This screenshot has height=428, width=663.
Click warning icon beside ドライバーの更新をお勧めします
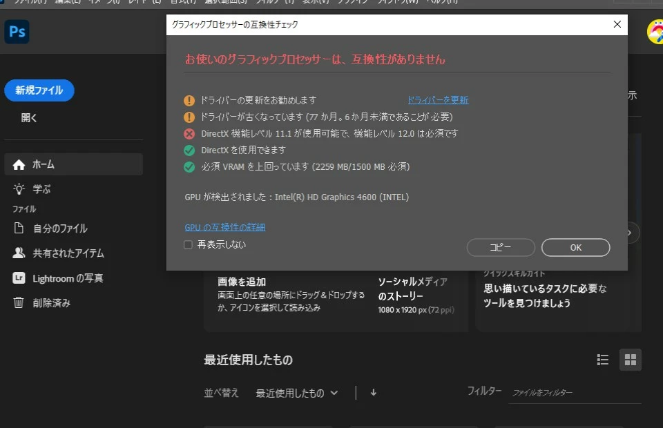tap(189, 101)
